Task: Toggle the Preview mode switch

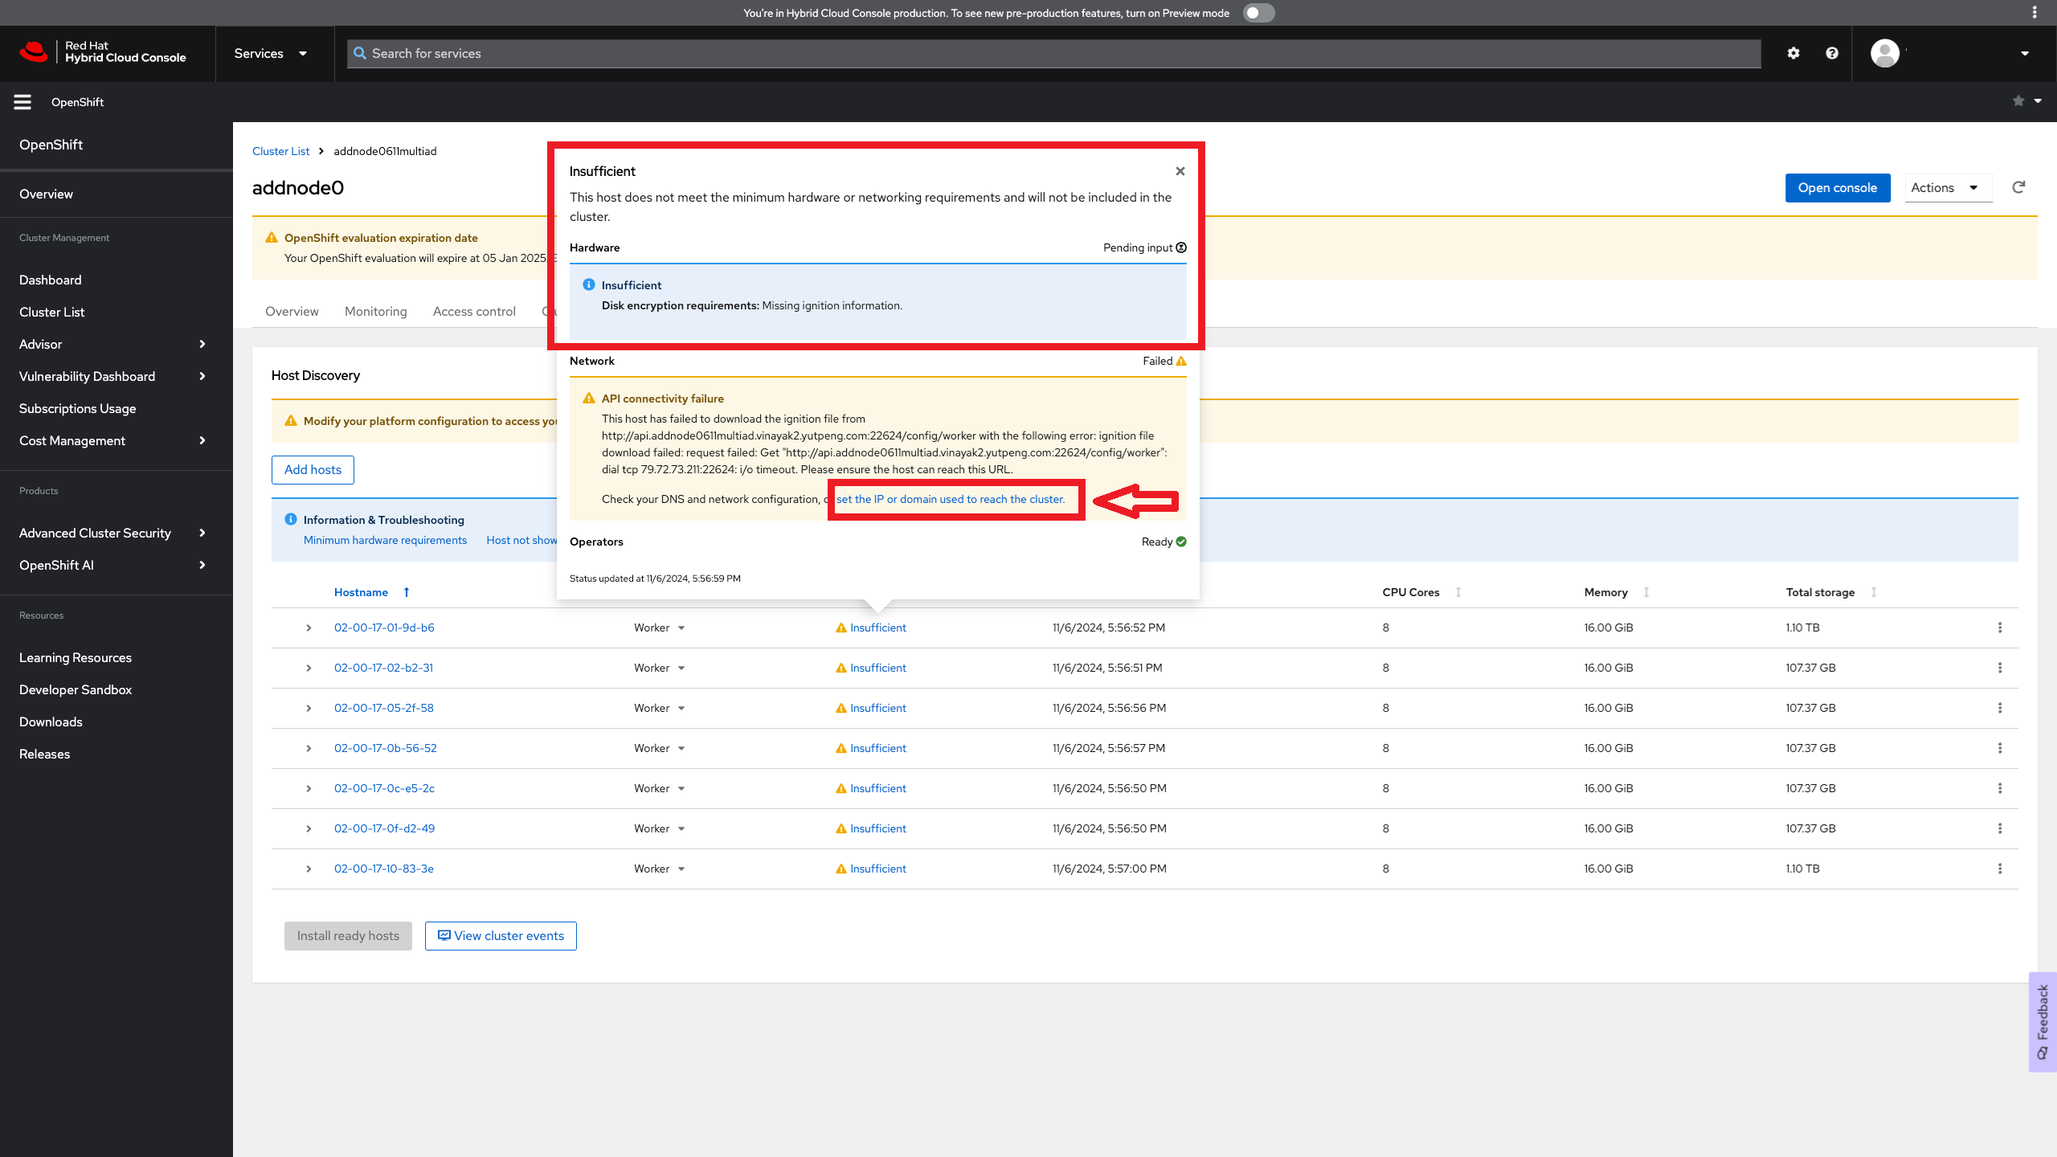Action: pyautogui.click(x=1258, y=13)
